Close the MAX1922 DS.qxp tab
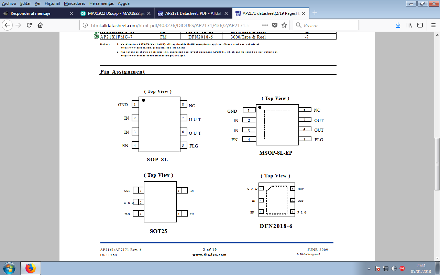The width and height of the screenshot is (440, 275). 149,13
